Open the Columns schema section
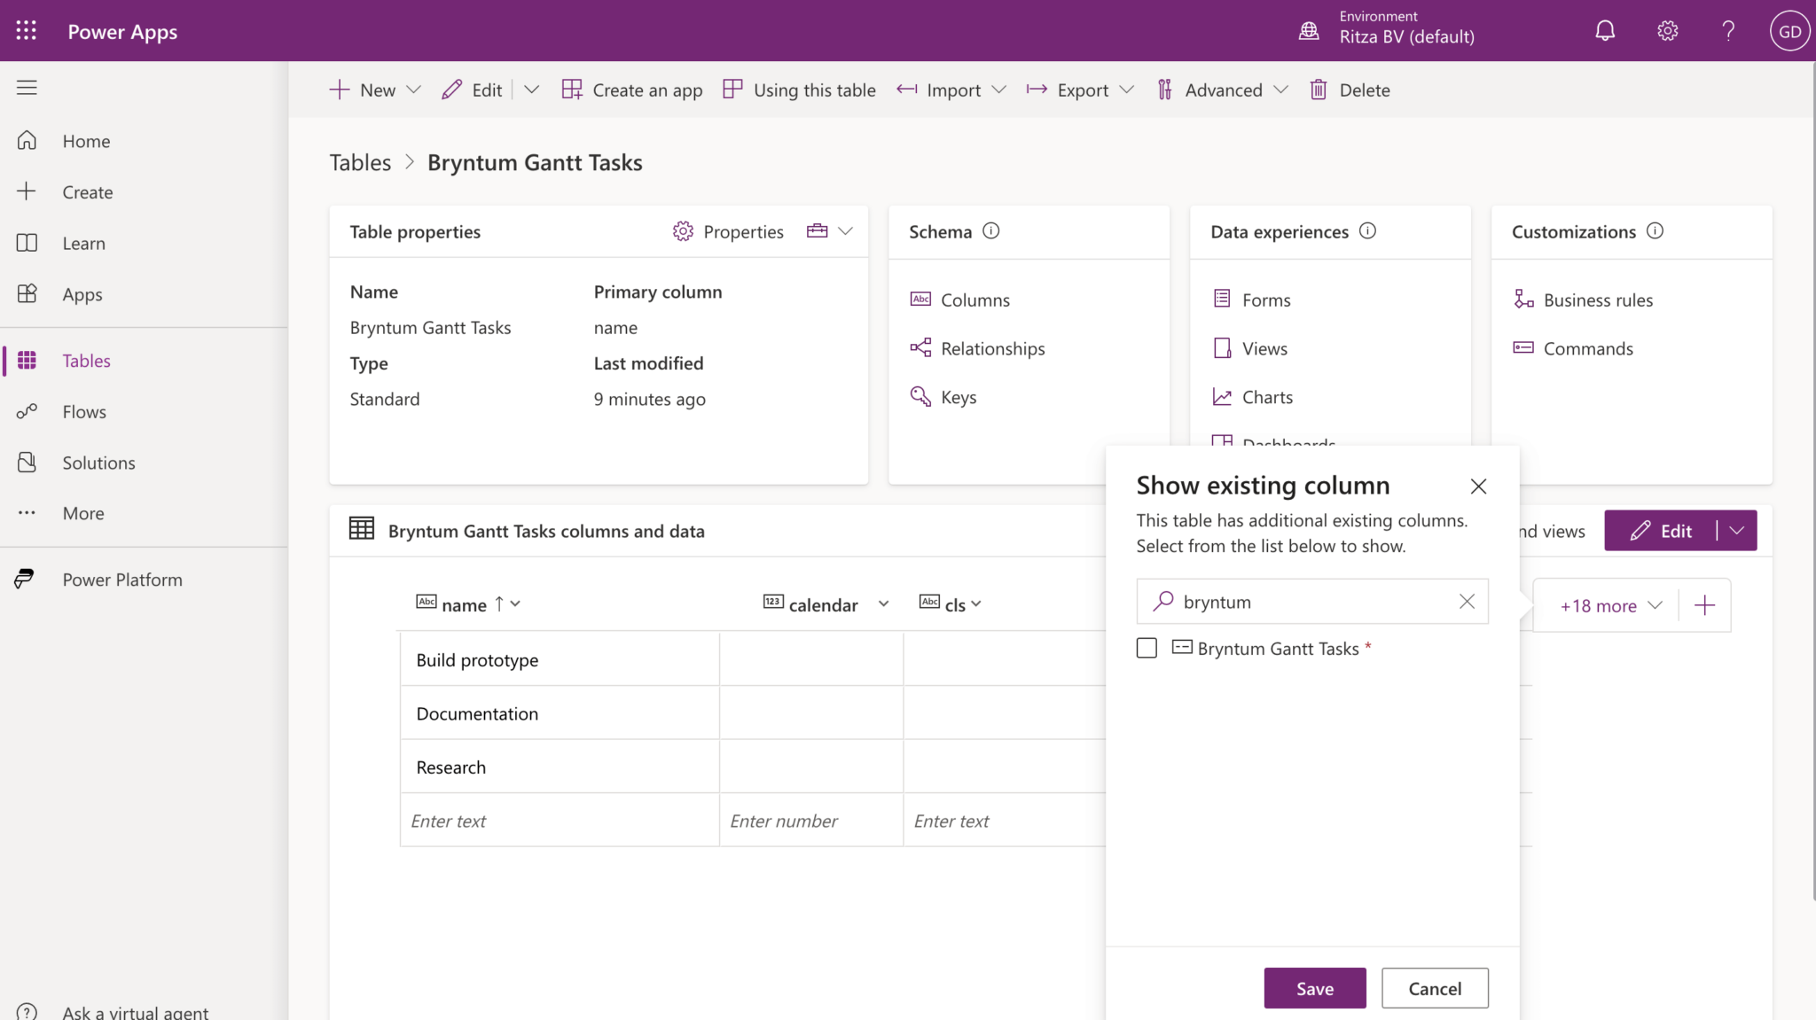This screenshot has width=1816, height=1020. pyautogui.click(x=974, y=300)
